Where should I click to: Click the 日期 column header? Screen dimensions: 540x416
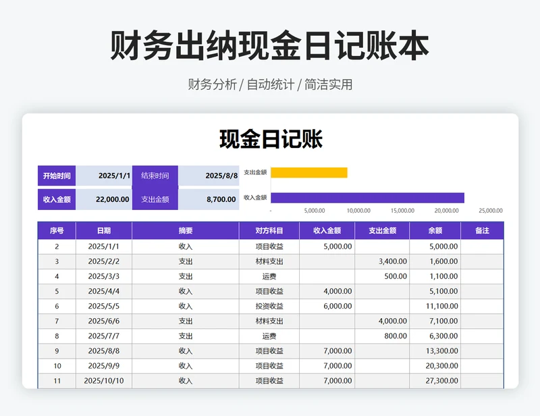104,230
